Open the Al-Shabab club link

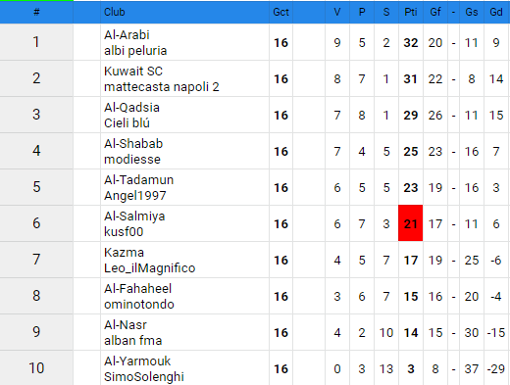133,144
